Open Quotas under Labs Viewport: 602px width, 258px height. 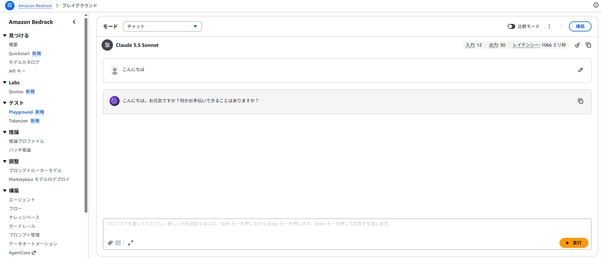click(x=16, y=92)
